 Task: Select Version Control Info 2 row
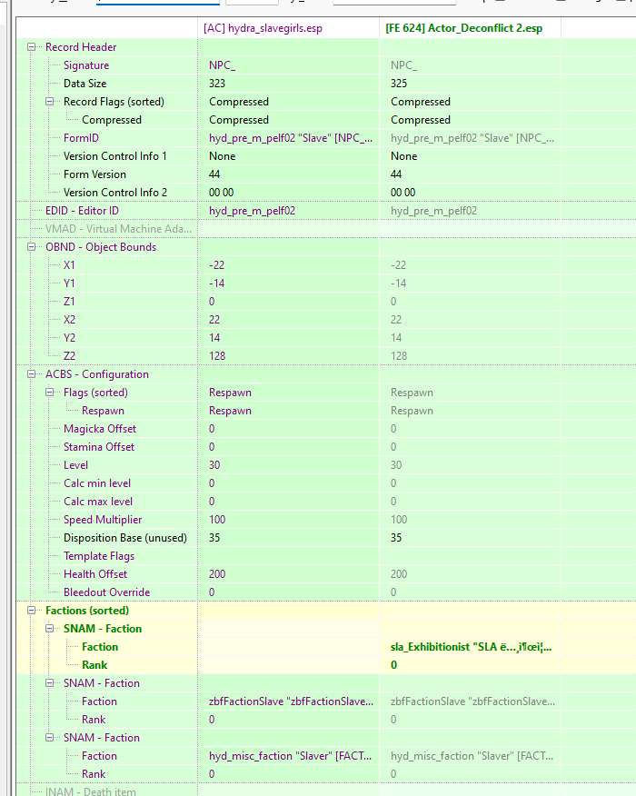(x=115, y=193)
